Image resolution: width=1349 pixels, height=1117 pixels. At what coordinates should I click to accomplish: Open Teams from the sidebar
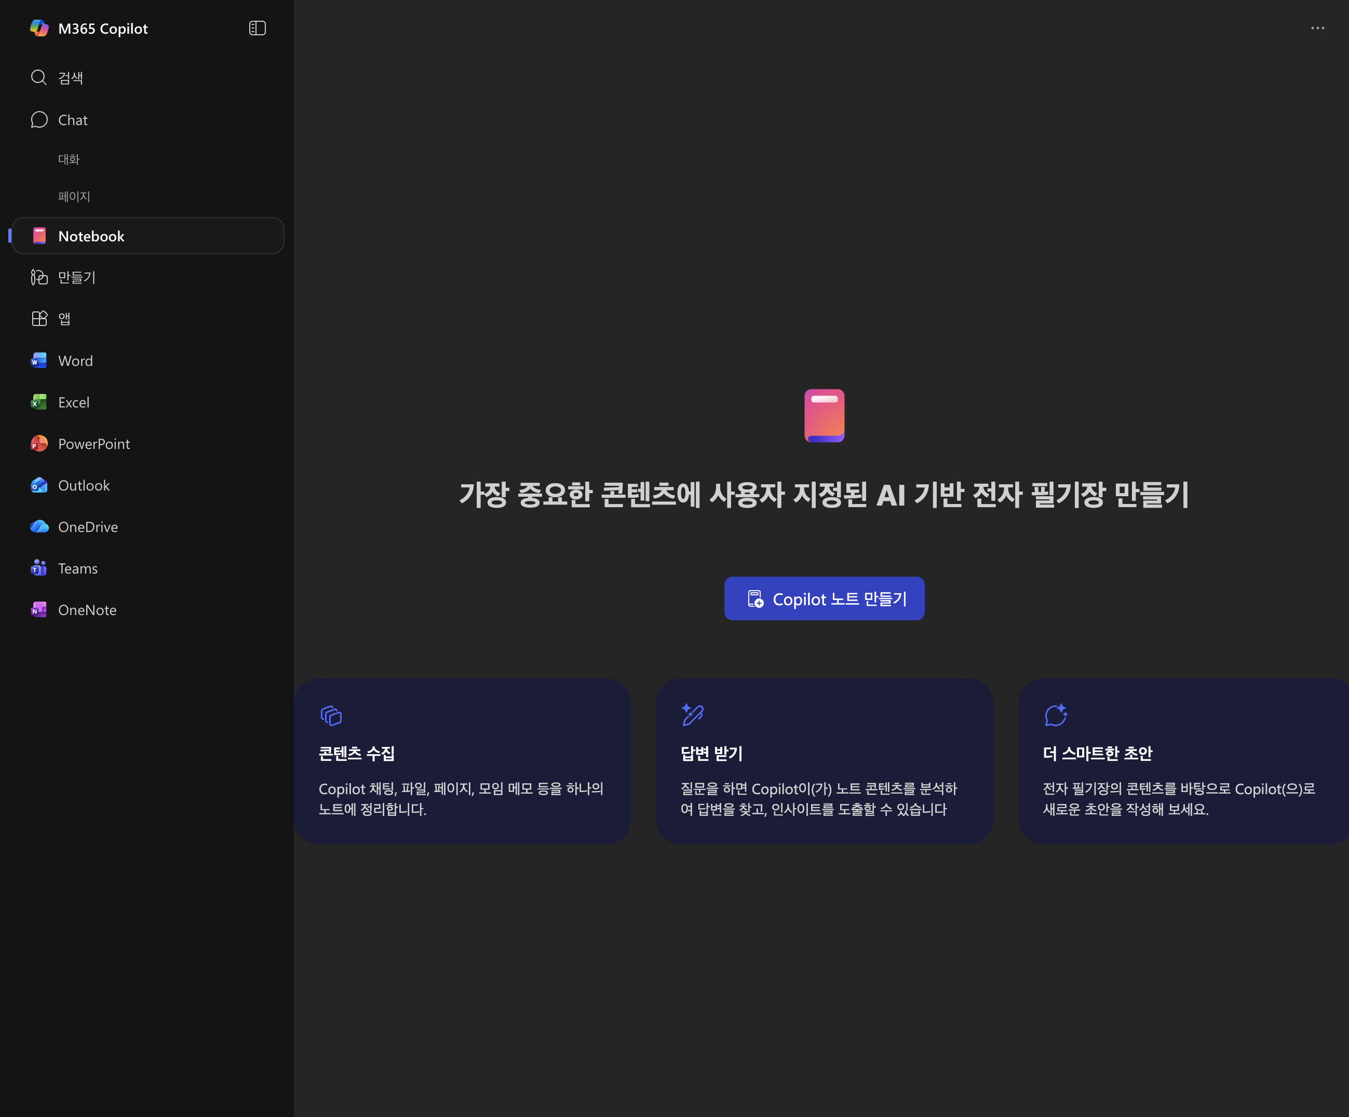77,568
